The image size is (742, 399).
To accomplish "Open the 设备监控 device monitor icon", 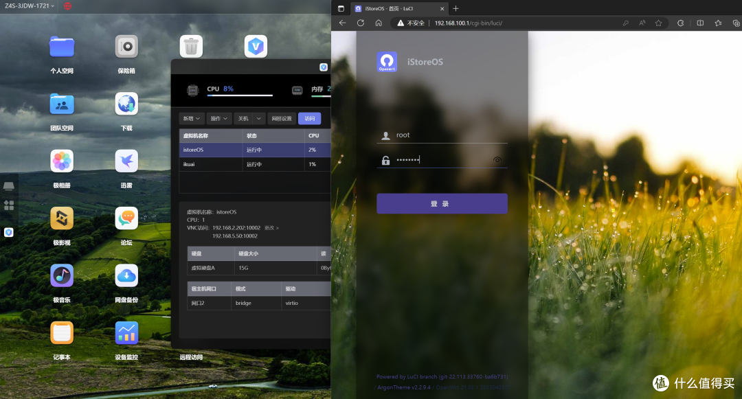I will [126, 333].
